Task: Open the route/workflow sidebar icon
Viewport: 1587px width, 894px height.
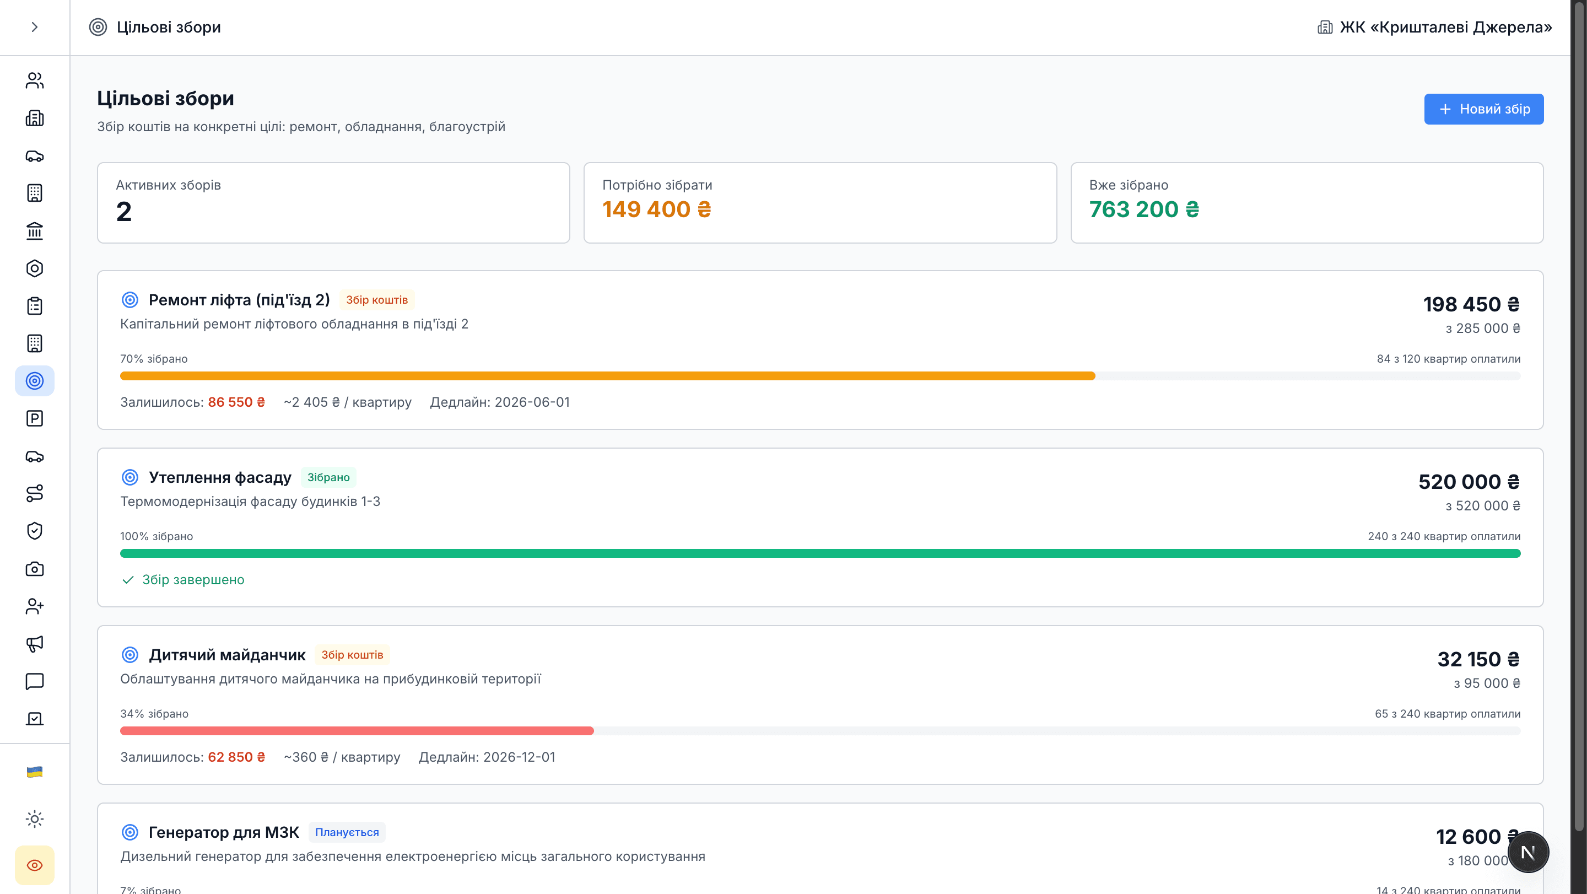Action: coord(35,493)
